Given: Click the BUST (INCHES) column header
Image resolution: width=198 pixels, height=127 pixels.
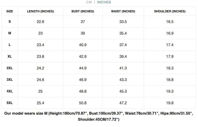Looking at the screenshot, I should click(x=83, y=11).
